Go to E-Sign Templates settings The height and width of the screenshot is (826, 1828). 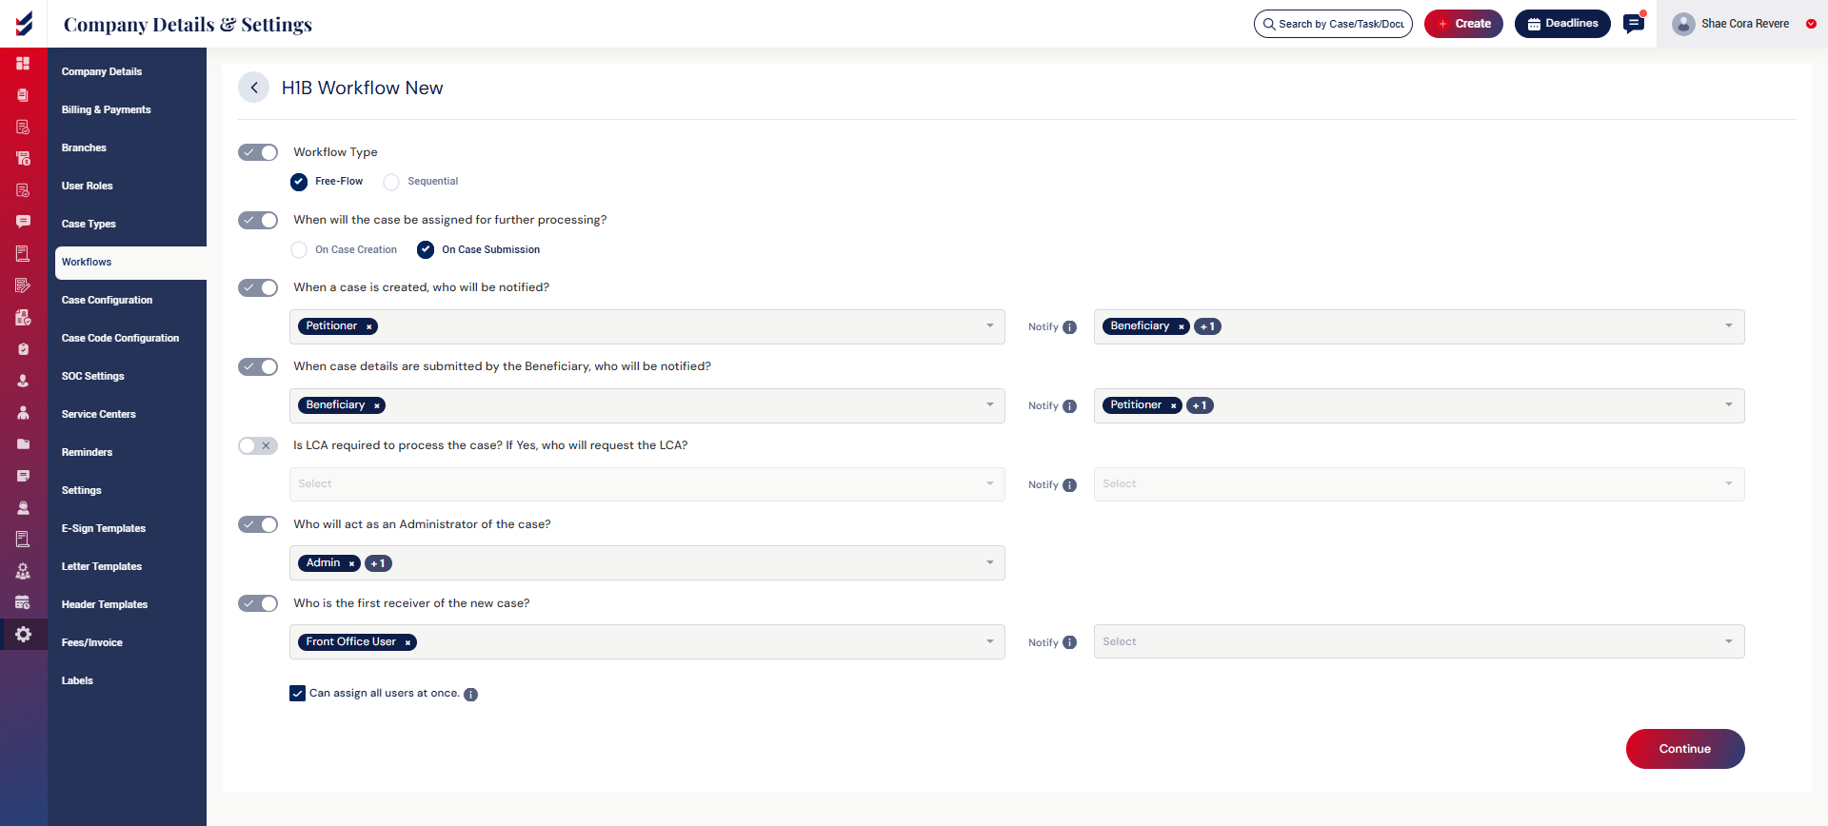[x=104, y=528]
